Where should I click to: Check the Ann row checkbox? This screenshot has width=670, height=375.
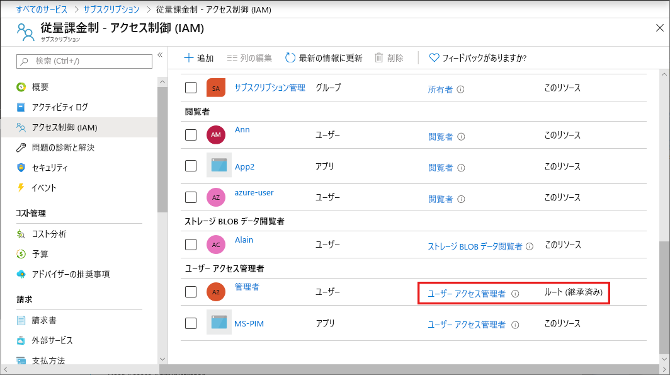pyautogui.click(x=191, y=135)
